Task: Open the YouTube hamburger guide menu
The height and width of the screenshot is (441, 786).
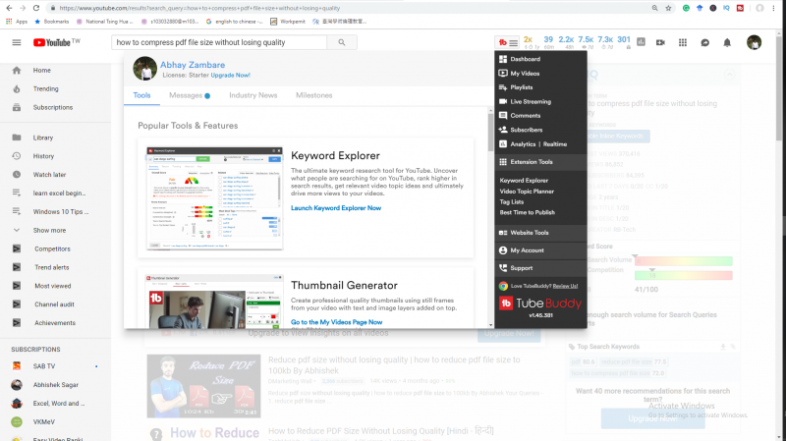Action: point(16,43)
